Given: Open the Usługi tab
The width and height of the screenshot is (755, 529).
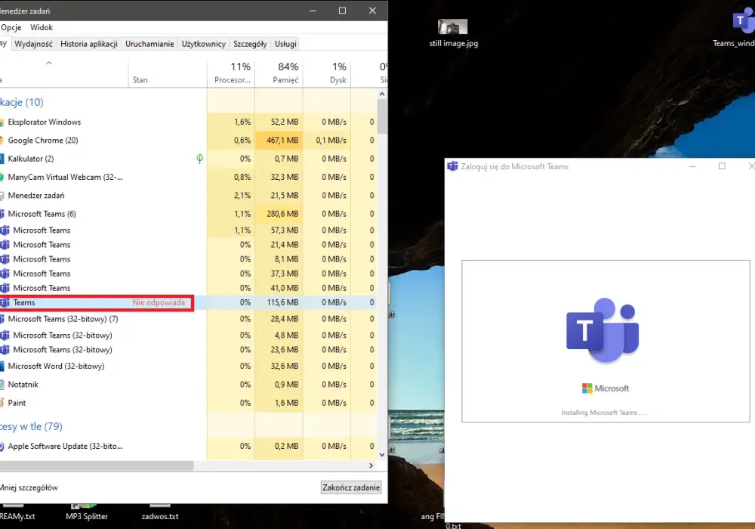Looking at the screenshot, I should coord(285,44).
